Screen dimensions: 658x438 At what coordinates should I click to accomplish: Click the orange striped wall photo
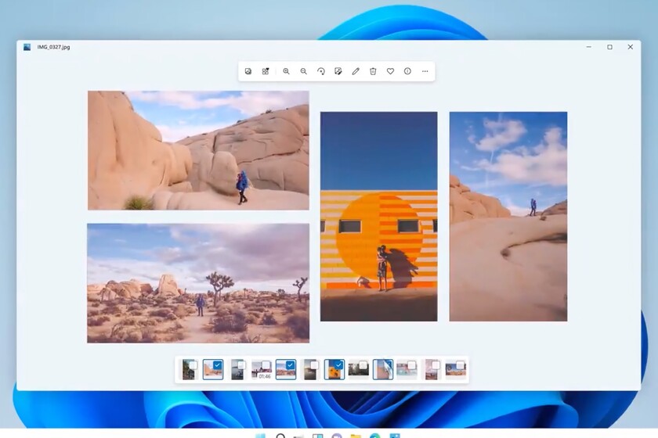tap(378, 216)
